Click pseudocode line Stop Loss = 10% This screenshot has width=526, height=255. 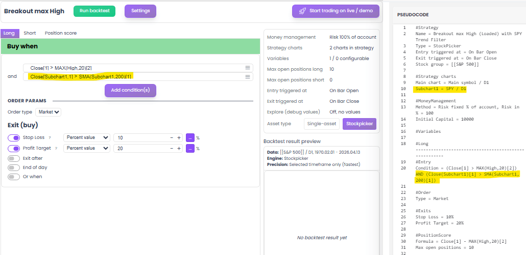[434, 217]
